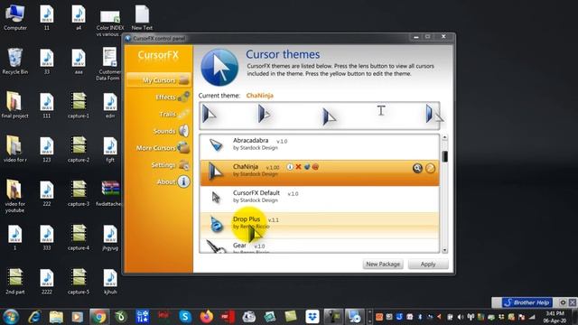Screen dimensions: 578x325
Task: Open the Sounds section in sidebar
Action: [x=171, y=131]
